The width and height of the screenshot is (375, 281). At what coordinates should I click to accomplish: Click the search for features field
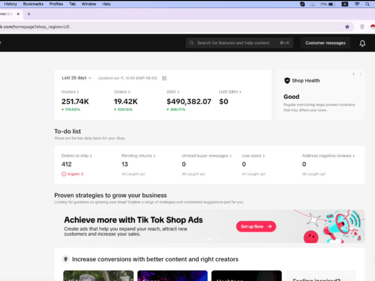point(239,43)
